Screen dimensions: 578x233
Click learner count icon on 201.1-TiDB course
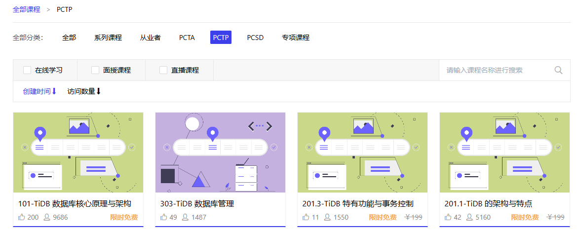[x=469, y=217]
